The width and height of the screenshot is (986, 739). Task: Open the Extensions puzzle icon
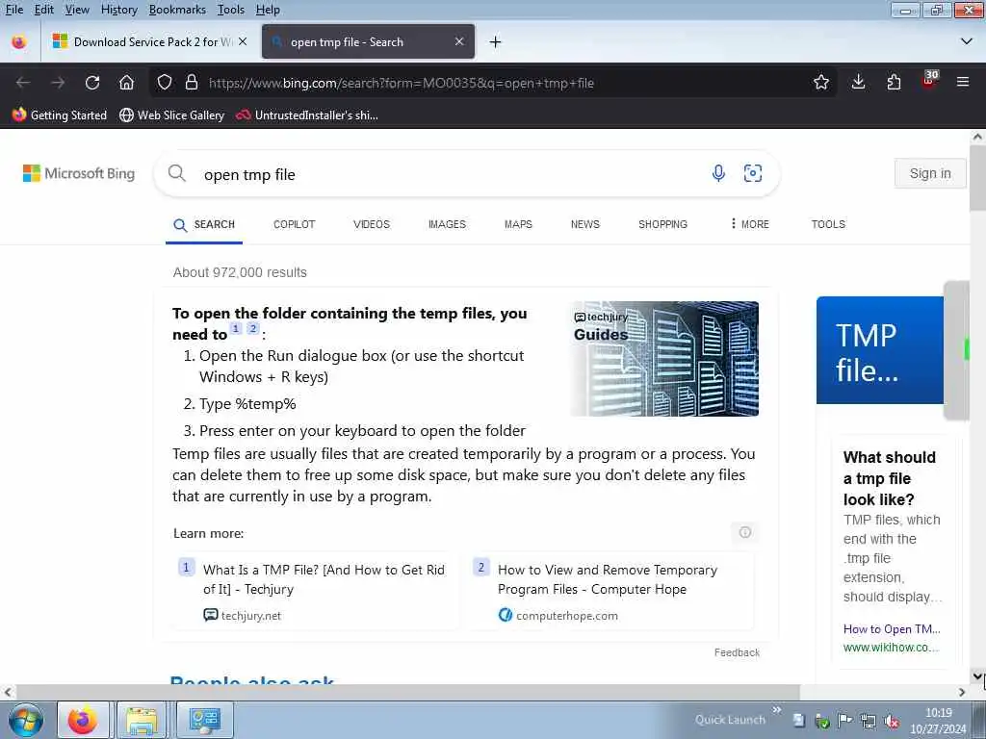point(894,83)
